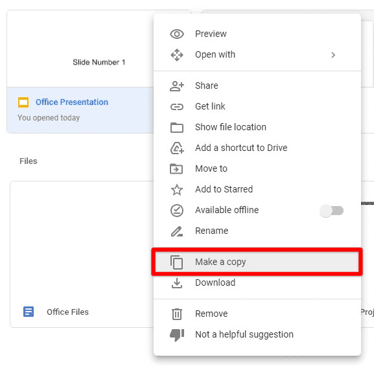374x368 pixels.
Task: Click the Preview eye icon
Action: click(177, 34)
